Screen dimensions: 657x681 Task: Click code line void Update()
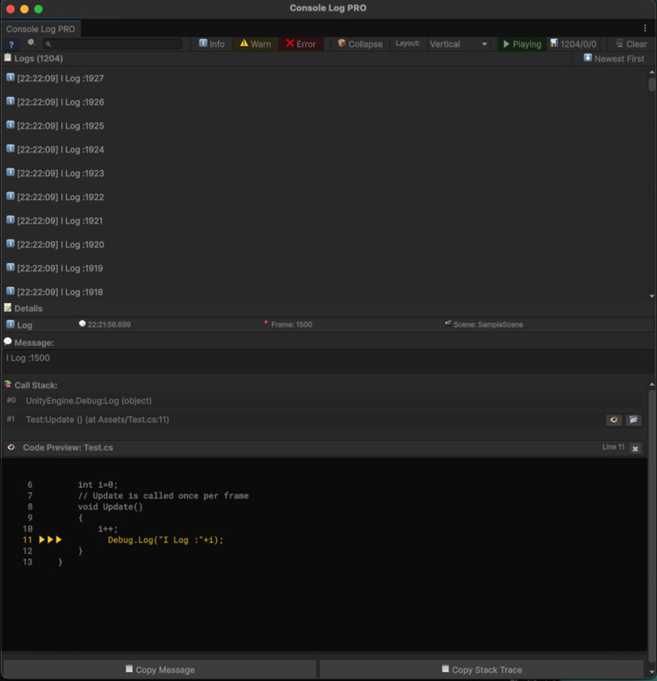pos(111,506)
